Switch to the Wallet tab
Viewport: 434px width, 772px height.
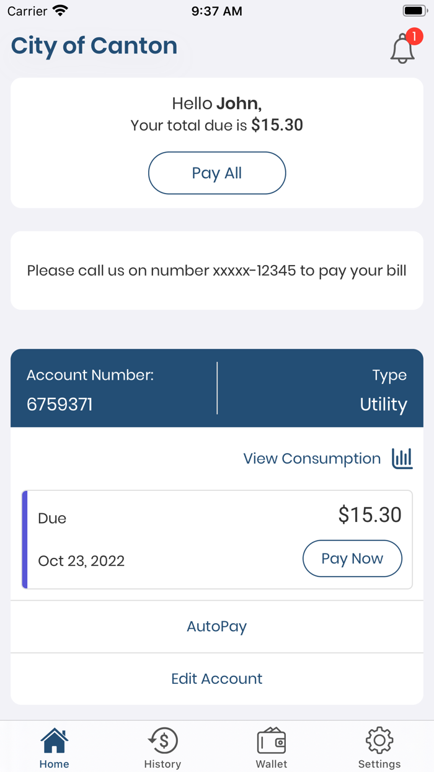[x=271, y=747]
